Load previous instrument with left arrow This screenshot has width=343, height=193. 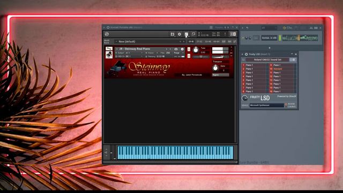click(x=167, y=49)
